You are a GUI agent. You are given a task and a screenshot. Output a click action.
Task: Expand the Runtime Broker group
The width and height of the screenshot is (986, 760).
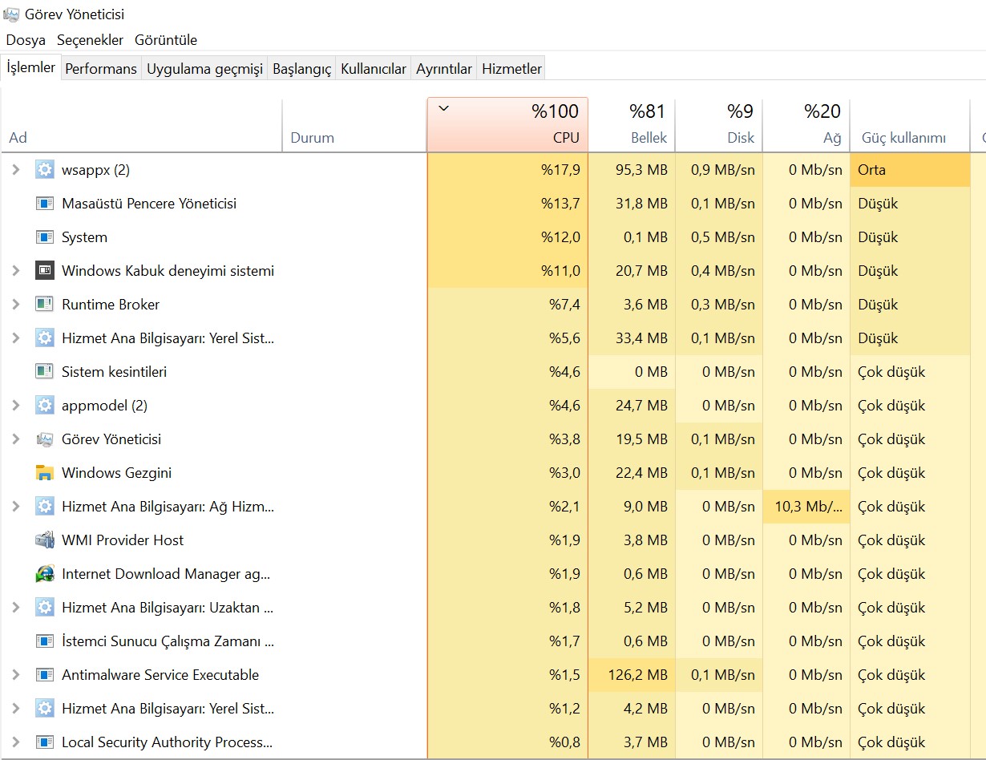click(15, 305)
